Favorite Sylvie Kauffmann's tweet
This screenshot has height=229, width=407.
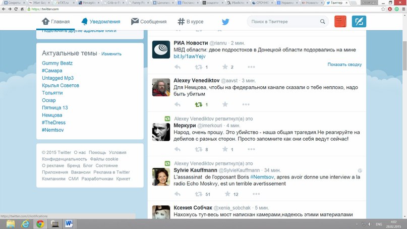point(227,194)
